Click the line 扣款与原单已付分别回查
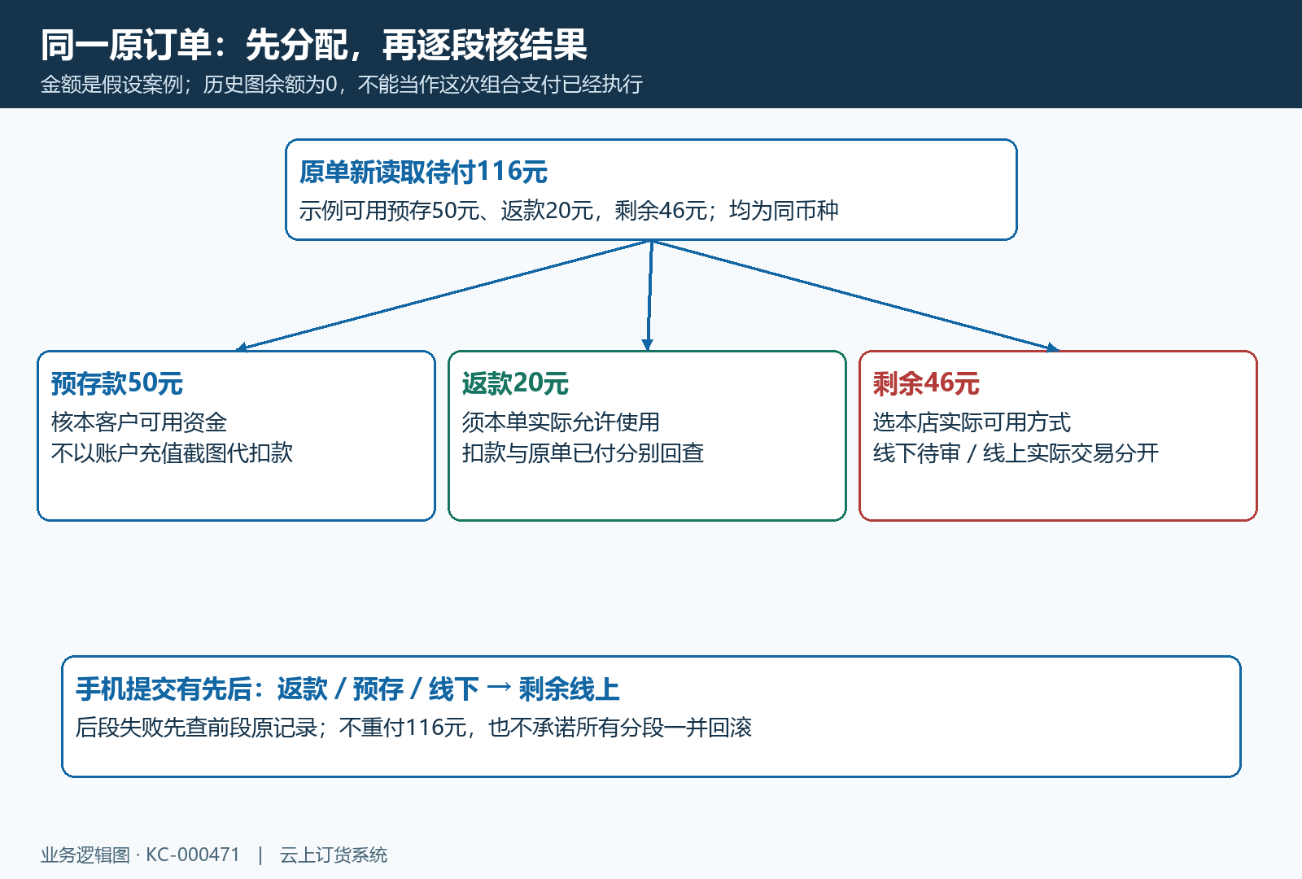Image resolution: width=1302 pixels, height=879 pixels. [583, 453]
